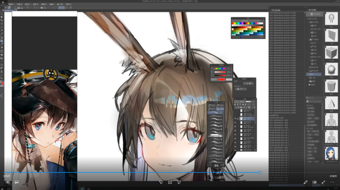Mute the video volume

pos(8,182)
